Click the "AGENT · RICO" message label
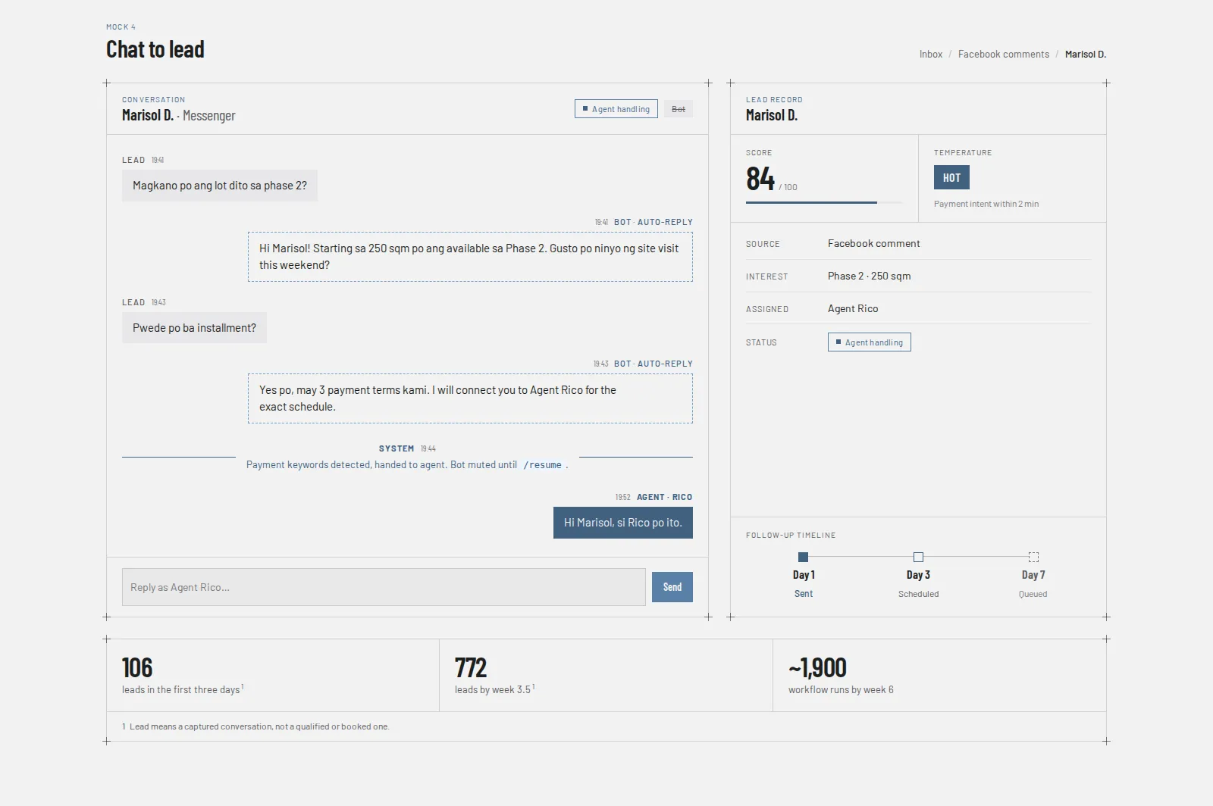 tap(664, 497)
